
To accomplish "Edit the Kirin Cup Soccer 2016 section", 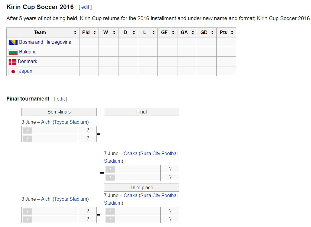I will pyautogui.click(x=85, y=7).
